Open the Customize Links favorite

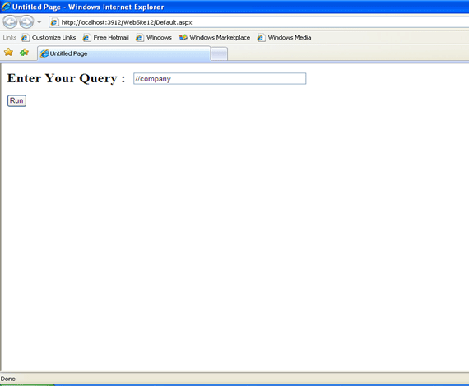point(53,37)
